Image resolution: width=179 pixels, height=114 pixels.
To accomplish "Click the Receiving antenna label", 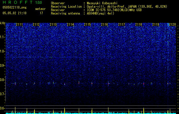I will click(x=65, y=13).
